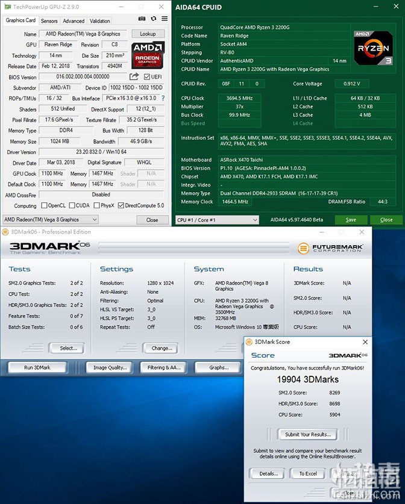Switch to the Graphics Card tab
This screenshot has height=504, width=405.
[x=20, y=20]
